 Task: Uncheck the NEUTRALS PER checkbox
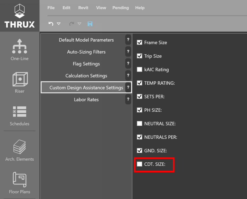[139, 137]
